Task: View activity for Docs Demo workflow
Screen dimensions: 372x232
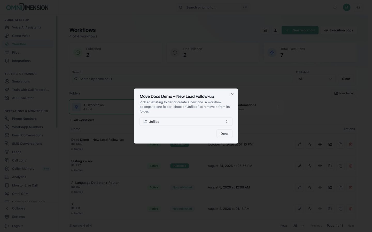Action: point(310,144)
